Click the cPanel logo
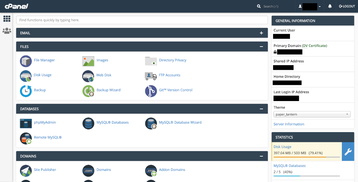 pyautogui.click(x=16, y=6)
